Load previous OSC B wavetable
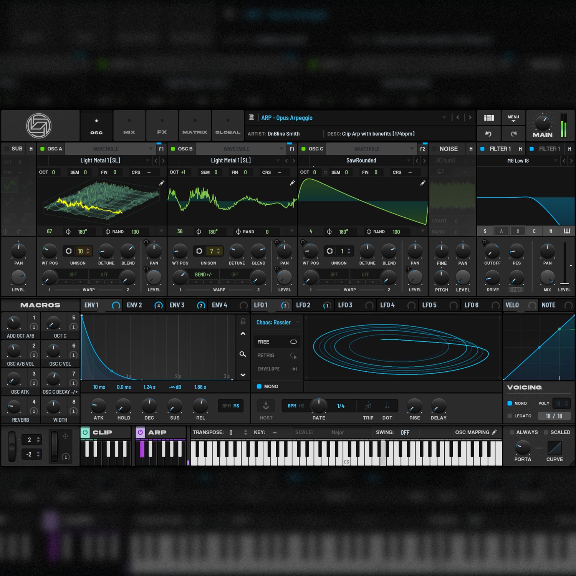This screenshot has height=576, width=576. pyautogui.click(x=286, y=161)
